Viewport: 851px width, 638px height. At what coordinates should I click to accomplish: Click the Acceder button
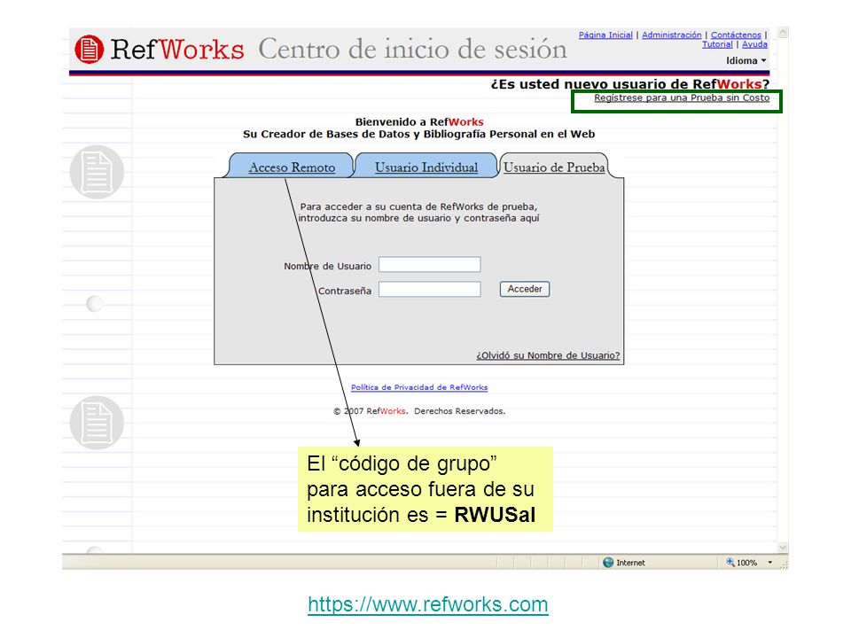pyautogui.click(x=524, y=289)
